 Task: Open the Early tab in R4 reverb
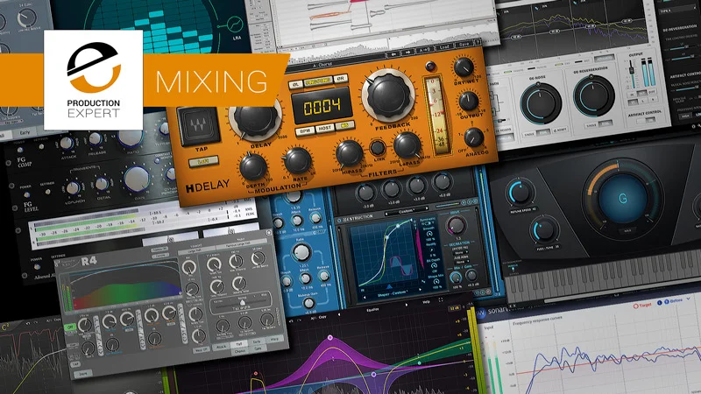(257, 341)
